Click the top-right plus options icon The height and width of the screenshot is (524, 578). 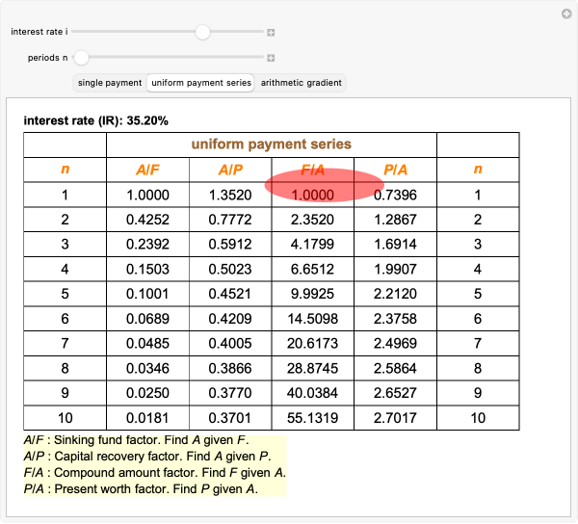point(566,13)
